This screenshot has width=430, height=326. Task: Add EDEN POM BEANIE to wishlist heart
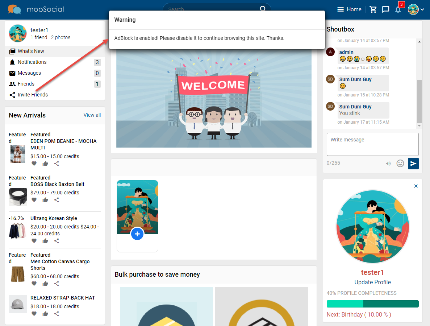pos(34,164)
